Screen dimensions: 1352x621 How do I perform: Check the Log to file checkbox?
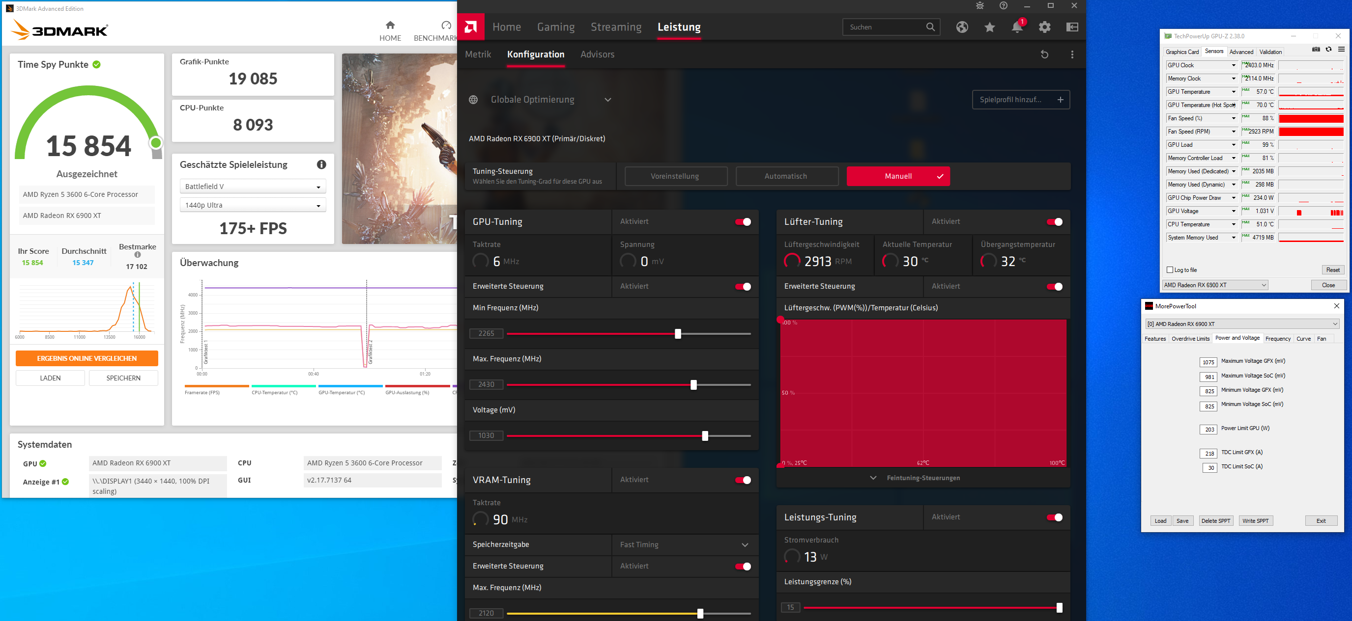pos(1170,270)
